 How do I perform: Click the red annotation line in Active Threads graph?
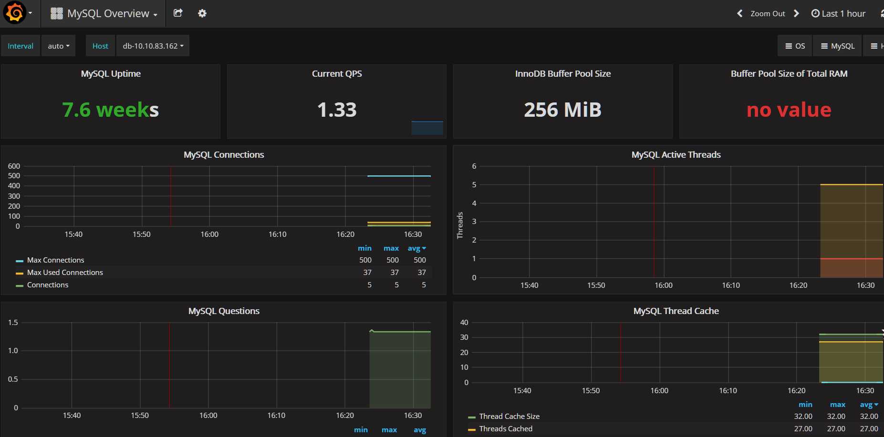pyautogui.click(x=654, y=222)
